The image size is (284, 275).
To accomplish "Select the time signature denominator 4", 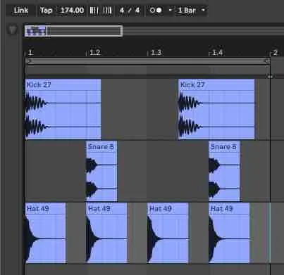I will point(137,11).
